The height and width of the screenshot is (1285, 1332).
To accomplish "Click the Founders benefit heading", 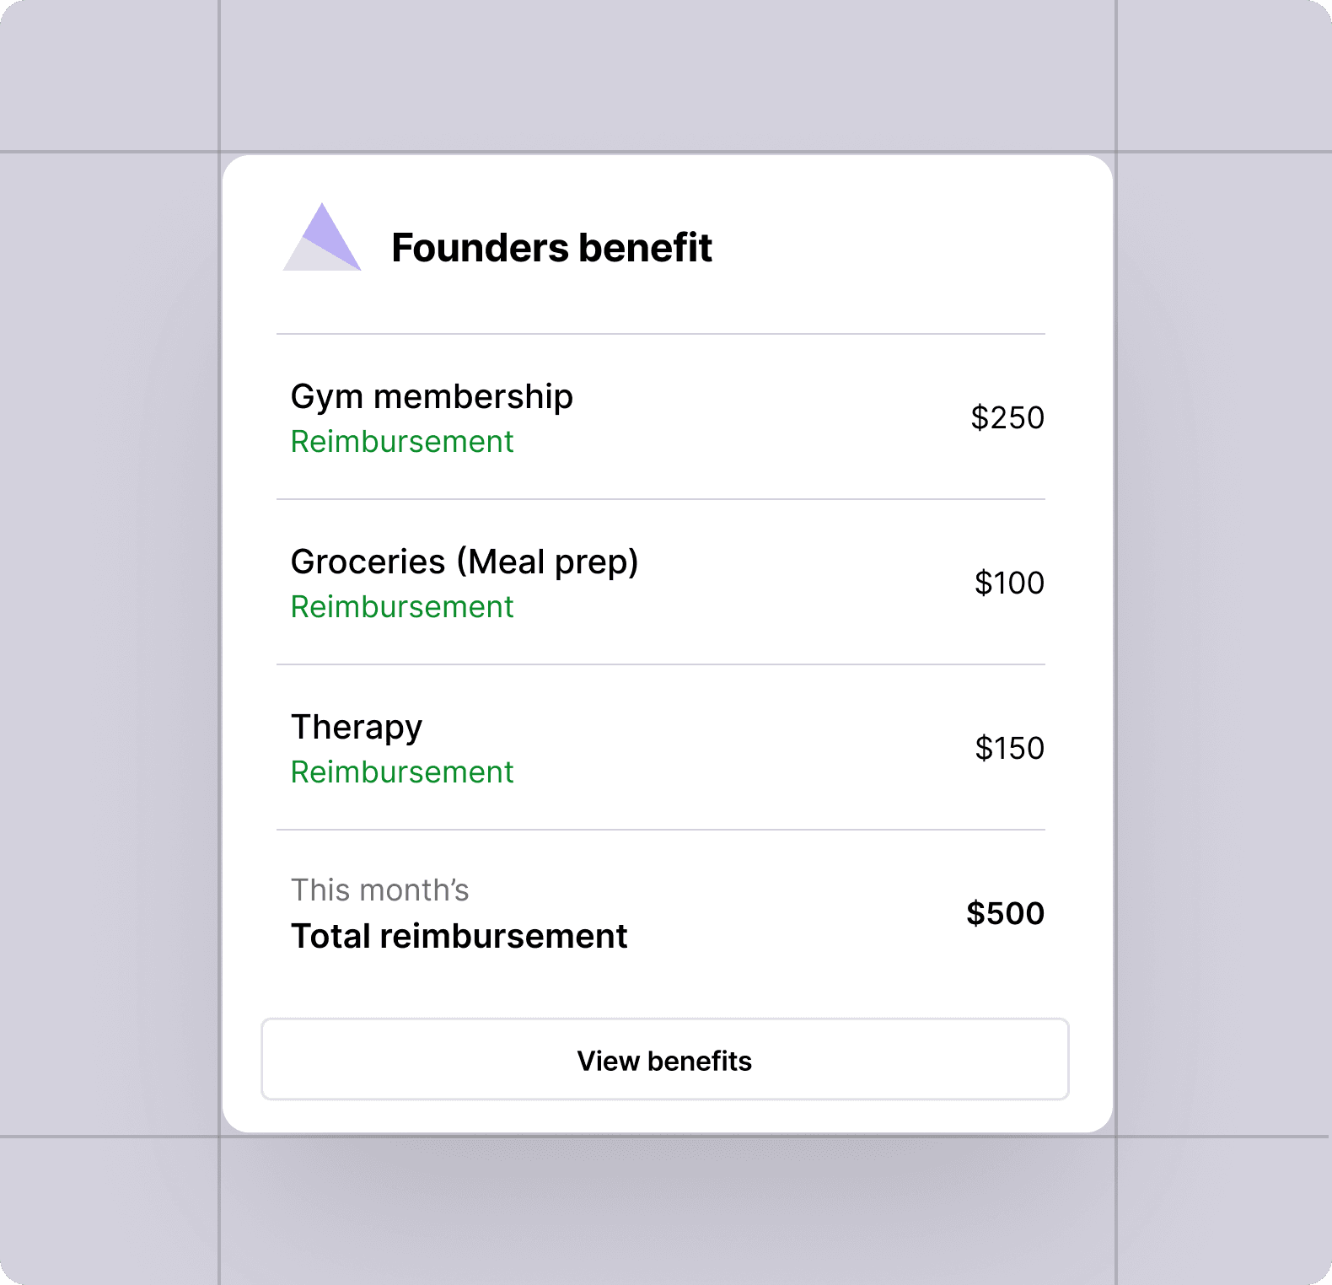I will [x=551, y=248].
